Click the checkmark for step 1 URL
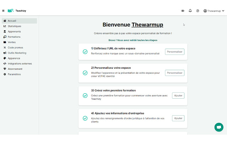The height and width of the screenshot is (141, 227). (x=85, y=52)
